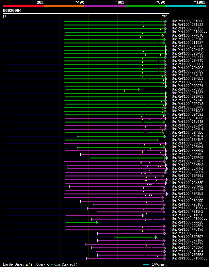The height and width of the screenshot is (267, 209).
Task: Open UniRef100_Q688F7 hit
Action: [187, 64]
